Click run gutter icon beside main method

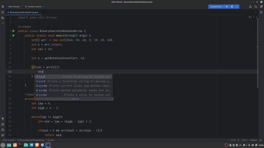pyautogui.click(x=14, y=35)
